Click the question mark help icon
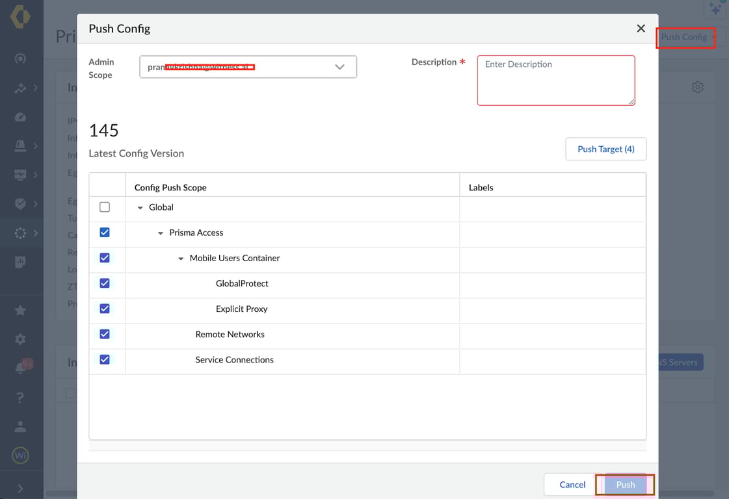 click(x=20, y=397)
